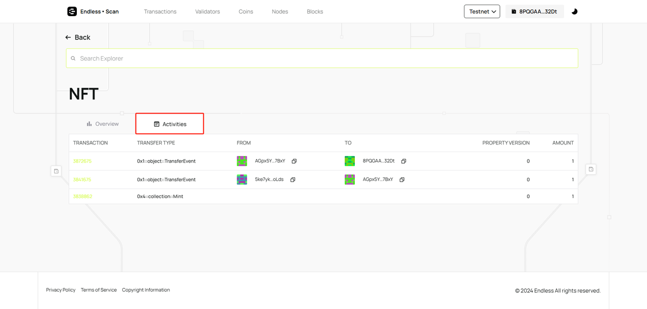
Task: Switch to the Overview tab
Action: pos(103,124)
